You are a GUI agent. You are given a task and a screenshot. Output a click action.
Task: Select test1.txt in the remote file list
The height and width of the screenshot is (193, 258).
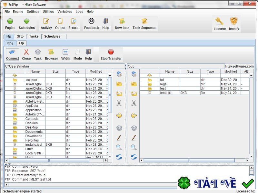point(166,93)
